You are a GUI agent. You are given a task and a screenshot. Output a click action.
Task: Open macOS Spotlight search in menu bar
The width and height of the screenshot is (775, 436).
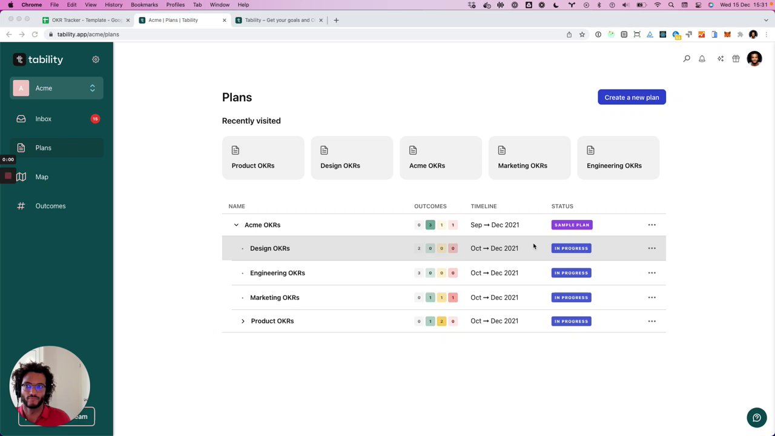[x=671, y=5]
